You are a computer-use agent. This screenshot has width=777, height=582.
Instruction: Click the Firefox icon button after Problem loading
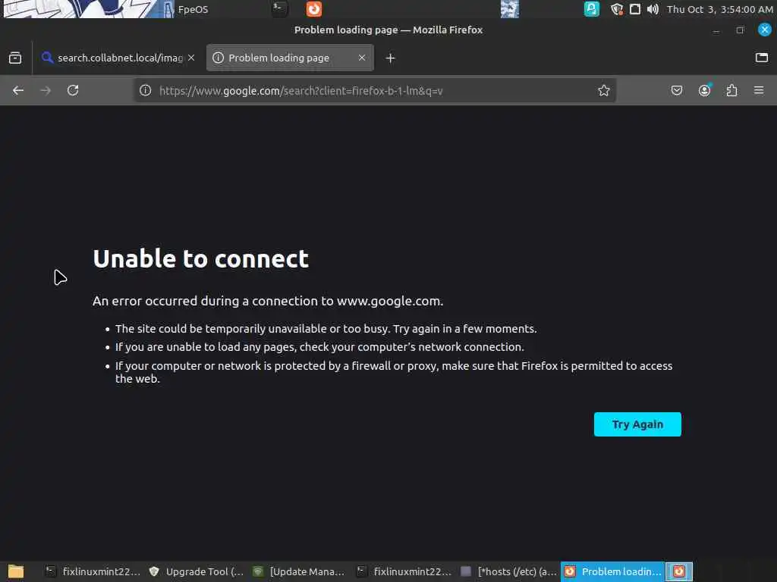(x=679, y=571)
